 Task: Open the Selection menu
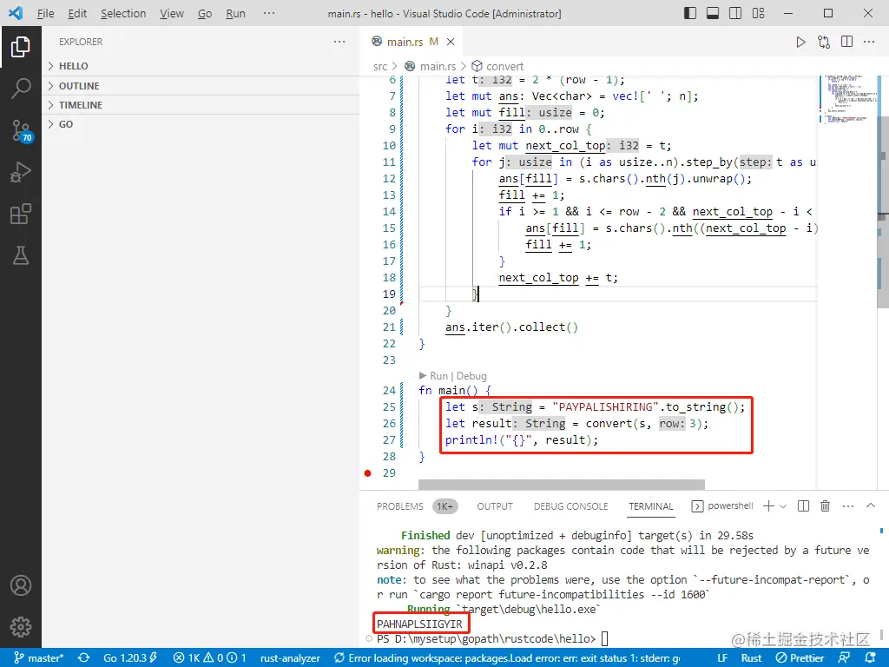click(x=123, y=13)
